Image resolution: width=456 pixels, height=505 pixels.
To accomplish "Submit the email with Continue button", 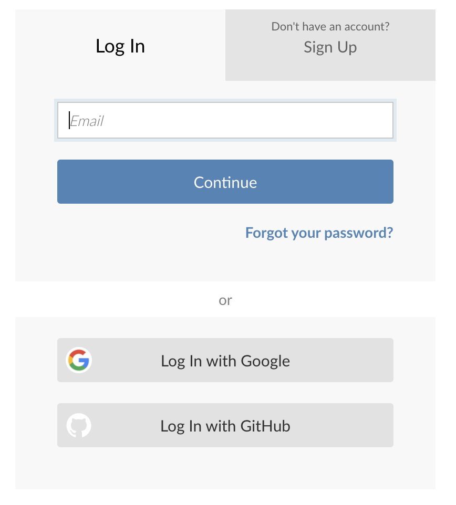I will click(x=225, y=182).
